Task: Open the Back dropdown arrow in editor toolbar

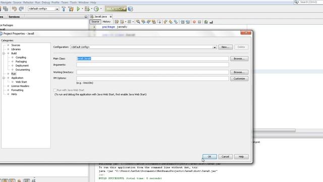Action: pyautogui.click(x=126, y=22)
